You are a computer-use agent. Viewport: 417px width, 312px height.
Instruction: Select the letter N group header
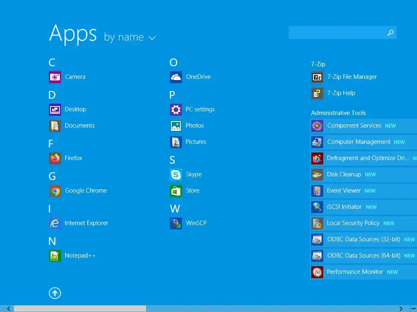52,241
